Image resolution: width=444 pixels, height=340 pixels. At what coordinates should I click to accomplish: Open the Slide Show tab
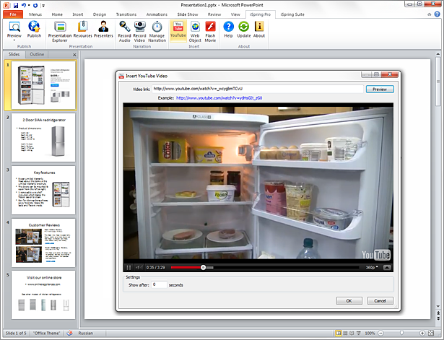pyautogui.click(x=188, y=14)
